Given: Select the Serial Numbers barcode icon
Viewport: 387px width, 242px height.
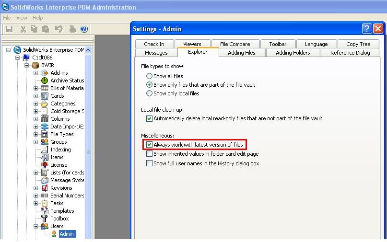Looking at the screenshot, I should click(x=45, y=196).
